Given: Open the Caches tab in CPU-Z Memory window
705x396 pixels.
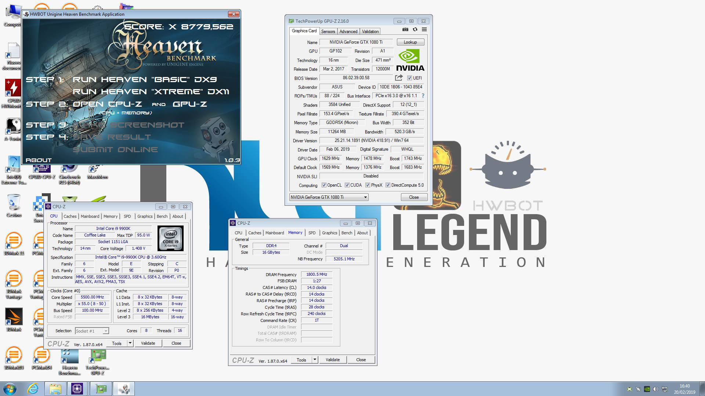Looking at the screenshot, I should tap(254, 233).
